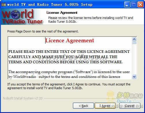Click 'Press Page Down to see the rest' text
The width and height of the screenshot is (145, 113).
tap(43, 31)
